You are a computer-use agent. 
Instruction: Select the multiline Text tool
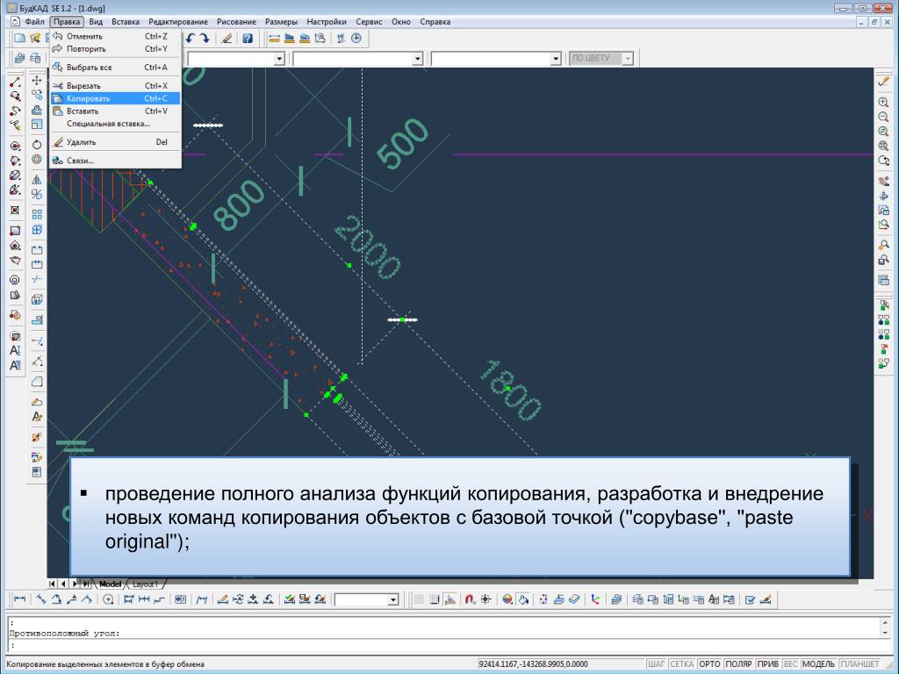click(16, 365)
